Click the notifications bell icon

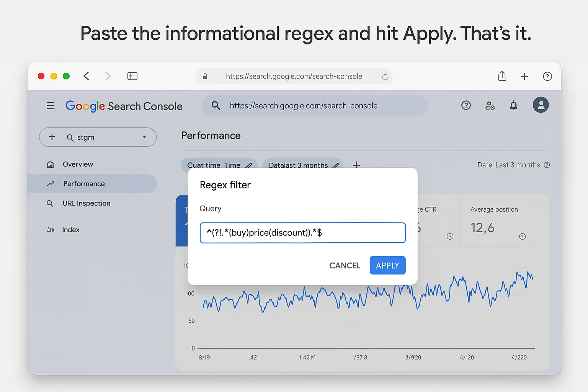513,105
